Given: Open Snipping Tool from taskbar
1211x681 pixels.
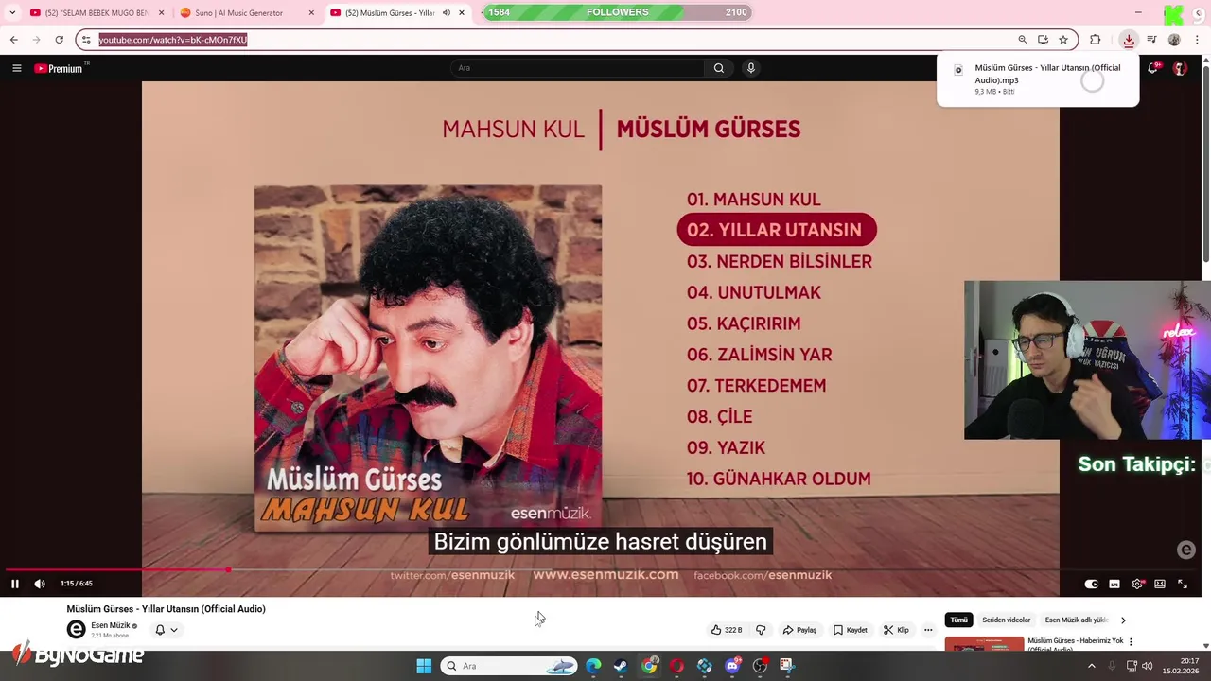Looking at the screenshot, I should coord(787,666).
